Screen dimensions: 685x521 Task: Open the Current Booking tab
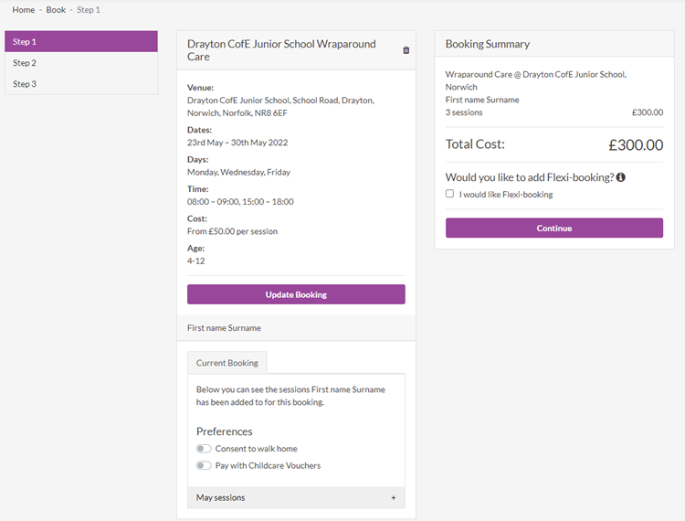pos(227,363)
